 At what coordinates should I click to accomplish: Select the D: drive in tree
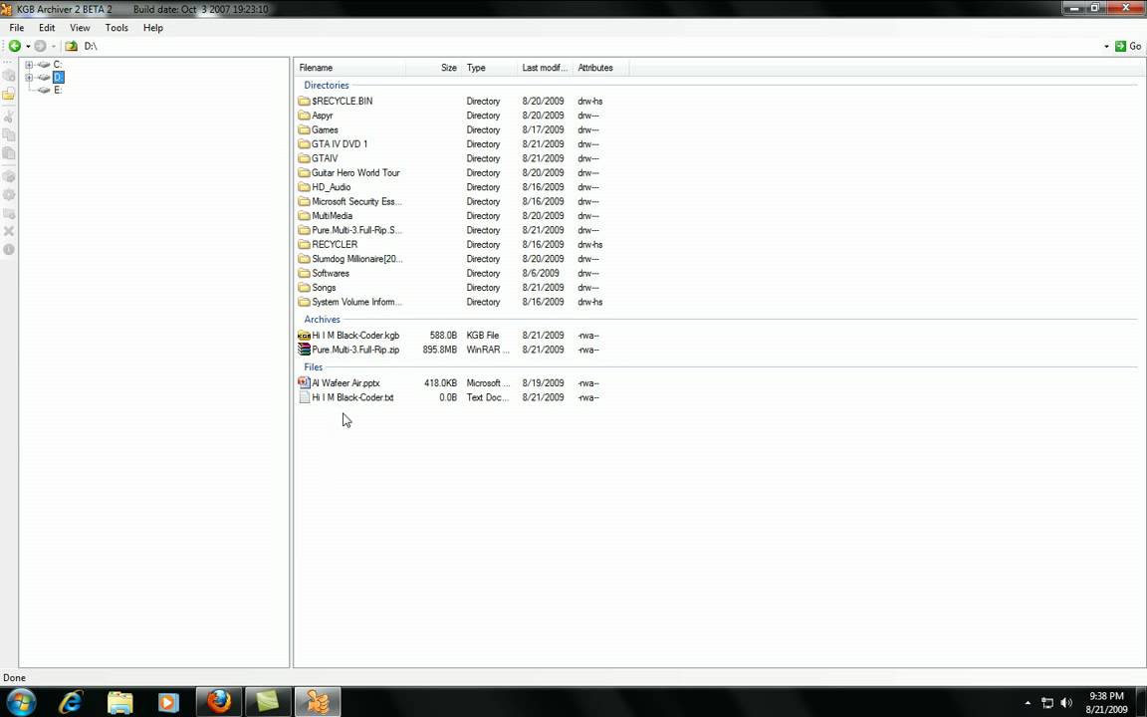coord(59,77)
